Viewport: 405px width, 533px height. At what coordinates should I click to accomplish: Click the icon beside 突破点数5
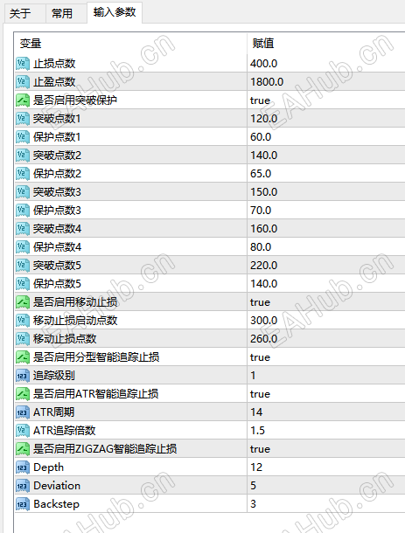pos(23,266)
